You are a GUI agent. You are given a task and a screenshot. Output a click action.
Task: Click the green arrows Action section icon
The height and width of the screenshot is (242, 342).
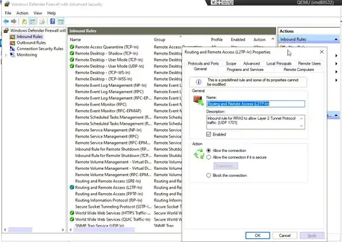tap(199, 153)
